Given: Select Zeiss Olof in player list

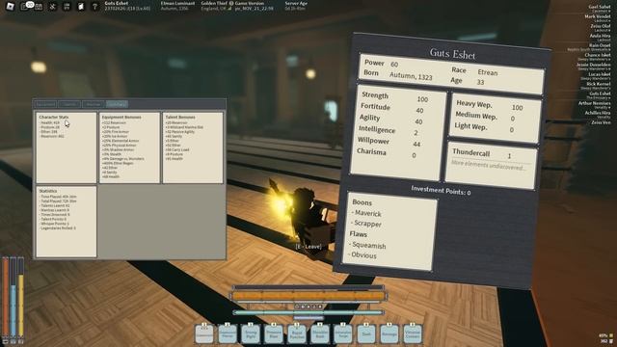Looking at the screenshot, I should tap(601, 26).
